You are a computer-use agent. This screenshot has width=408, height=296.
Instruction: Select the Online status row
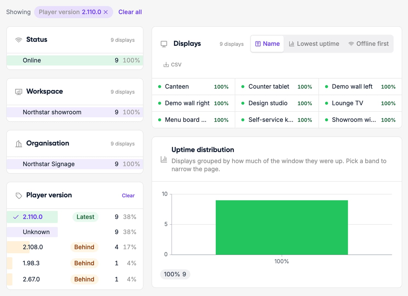pyautogui.click(x=75, y=60)
